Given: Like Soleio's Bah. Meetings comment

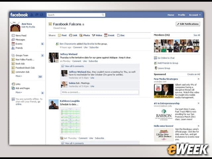Looking at the screenshot, I should pos(92,86).
